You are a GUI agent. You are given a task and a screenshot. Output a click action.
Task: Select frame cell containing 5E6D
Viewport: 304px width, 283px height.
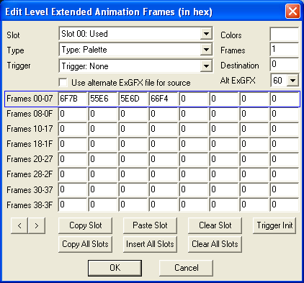133,99
